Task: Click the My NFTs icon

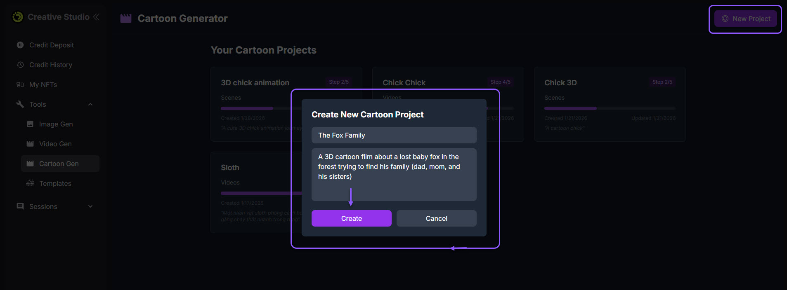Action: click(20, 84)
